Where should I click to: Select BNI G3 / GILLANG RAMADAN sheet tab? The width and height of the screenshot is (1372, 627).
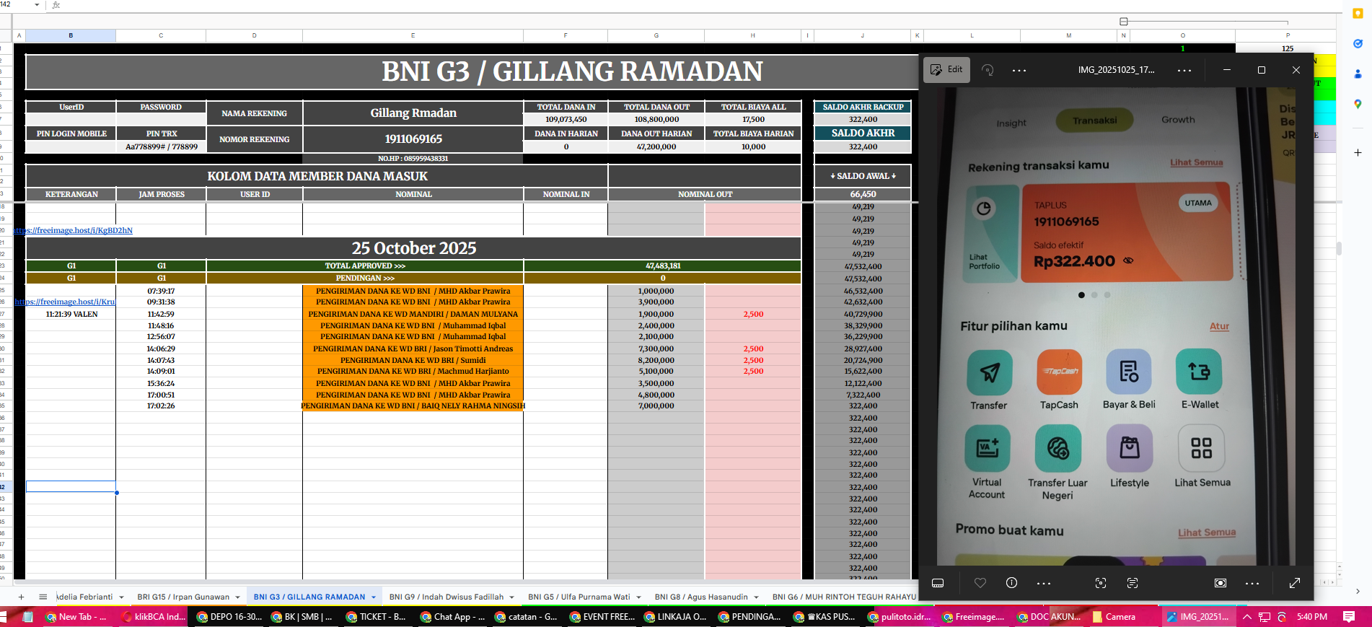[309, 597]
